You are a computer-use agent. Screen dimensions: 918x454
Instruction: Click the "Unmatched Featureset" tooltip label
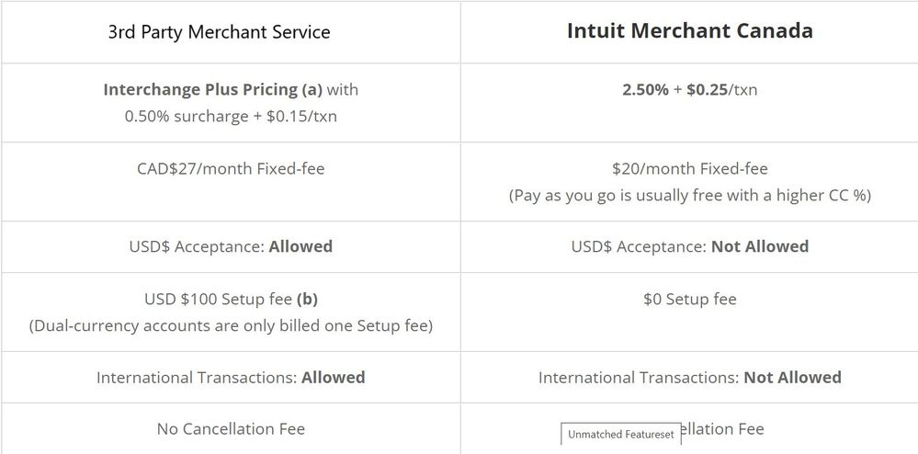pyautogui.click(x=620, y=434)
